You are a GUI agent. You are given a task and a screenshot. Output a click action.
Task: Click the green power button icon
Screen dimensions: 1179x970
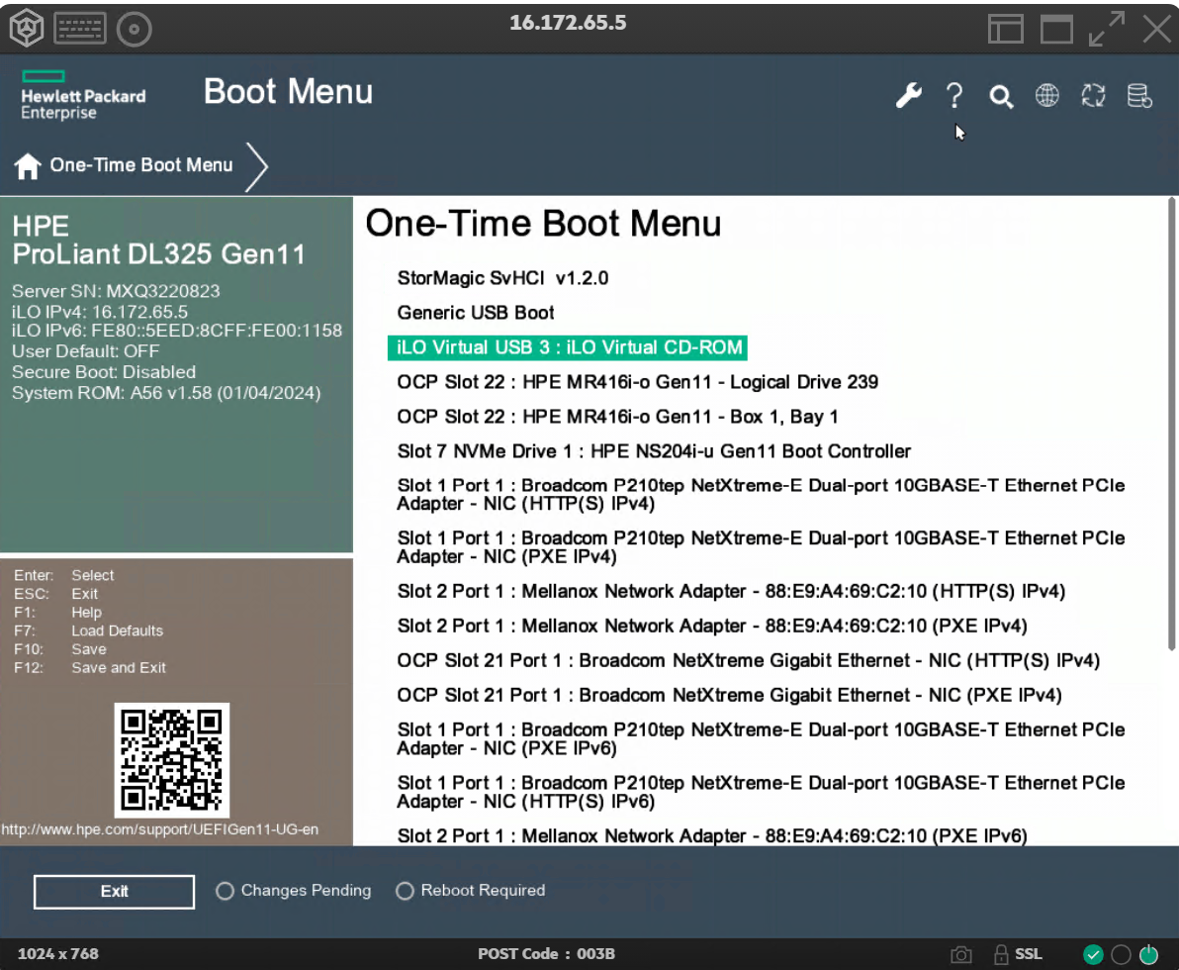pyautogui.click(x=1149, y=955)
